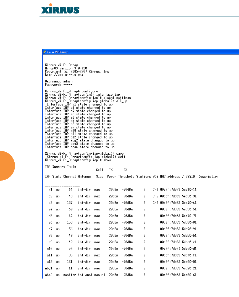Click the 'a4' IAP name in the table

tap(50, 209)
